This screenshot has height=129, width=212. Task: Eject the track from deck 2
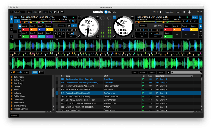coord(132,36)
